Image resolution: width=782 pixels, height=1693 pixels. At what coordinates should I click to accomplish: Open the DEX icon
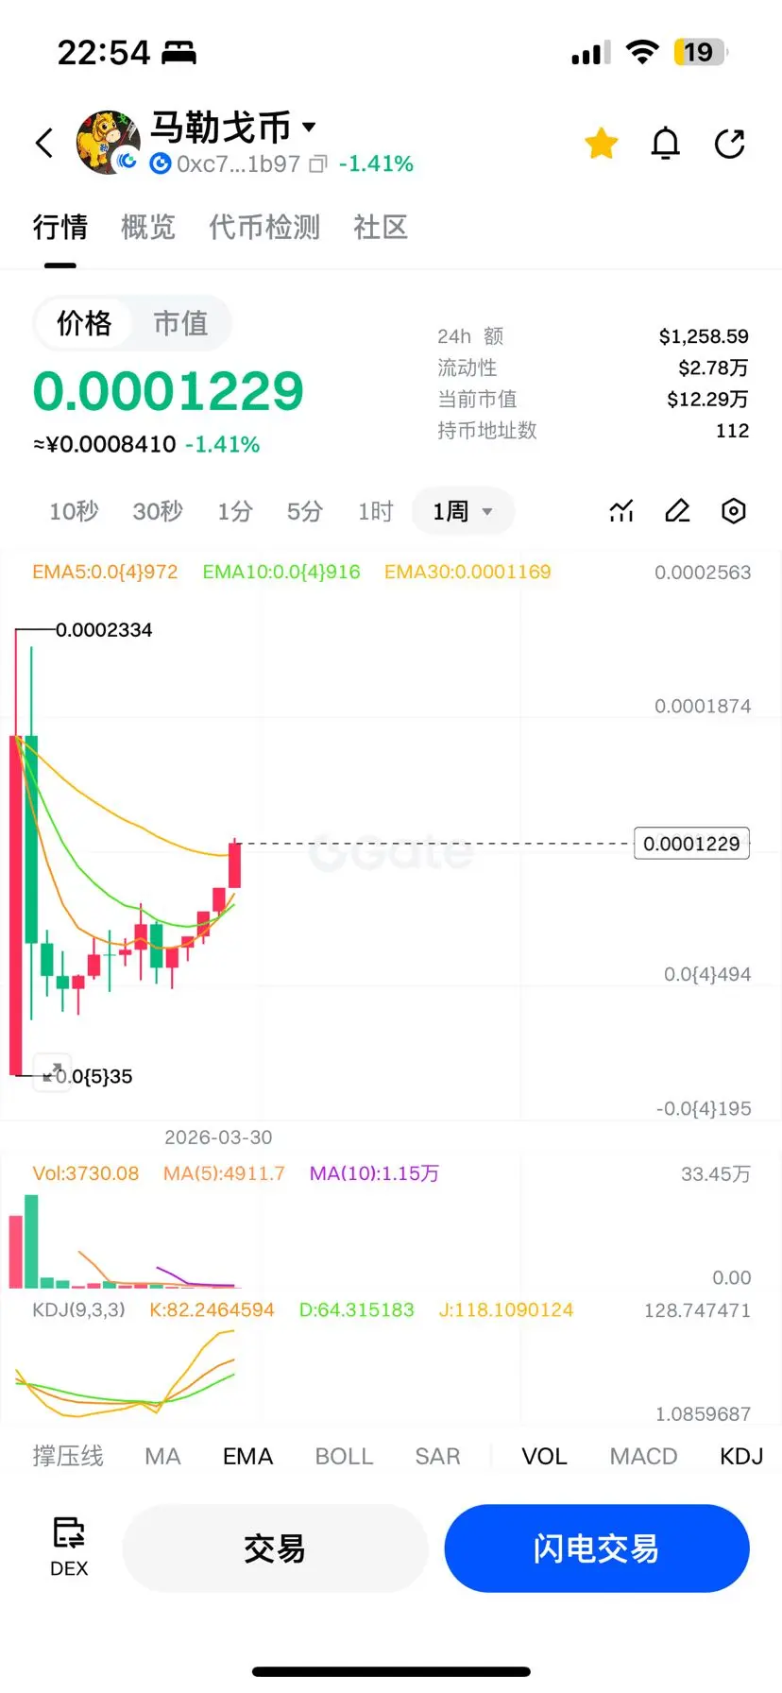tap(69, 1548)
